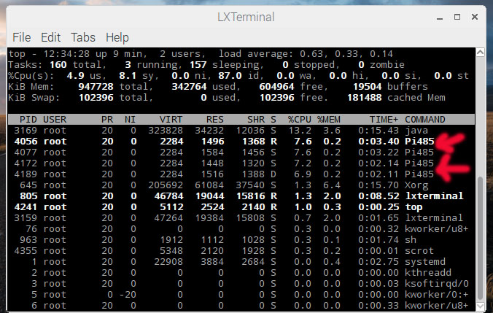Click the RES column header
493x313 pixels.
pos(214,120)
